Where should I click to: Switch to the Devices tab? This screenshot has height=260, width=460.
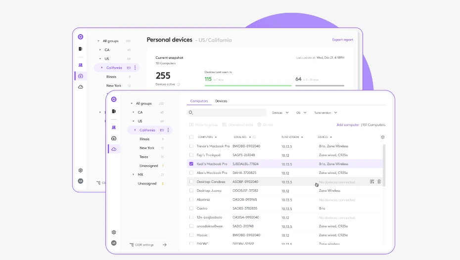click(x=221, y=101)
